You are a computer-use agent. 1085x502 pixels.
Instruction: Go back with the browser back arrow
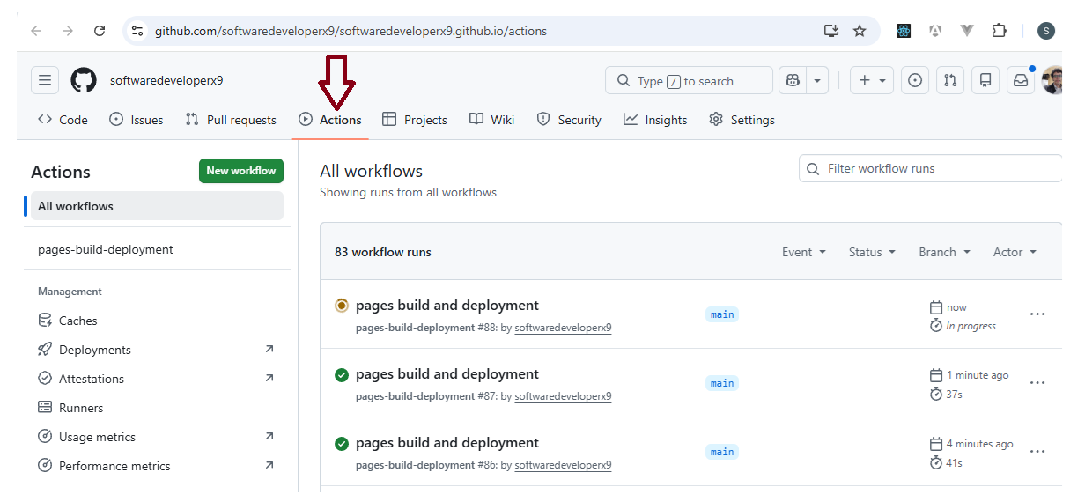36,31
